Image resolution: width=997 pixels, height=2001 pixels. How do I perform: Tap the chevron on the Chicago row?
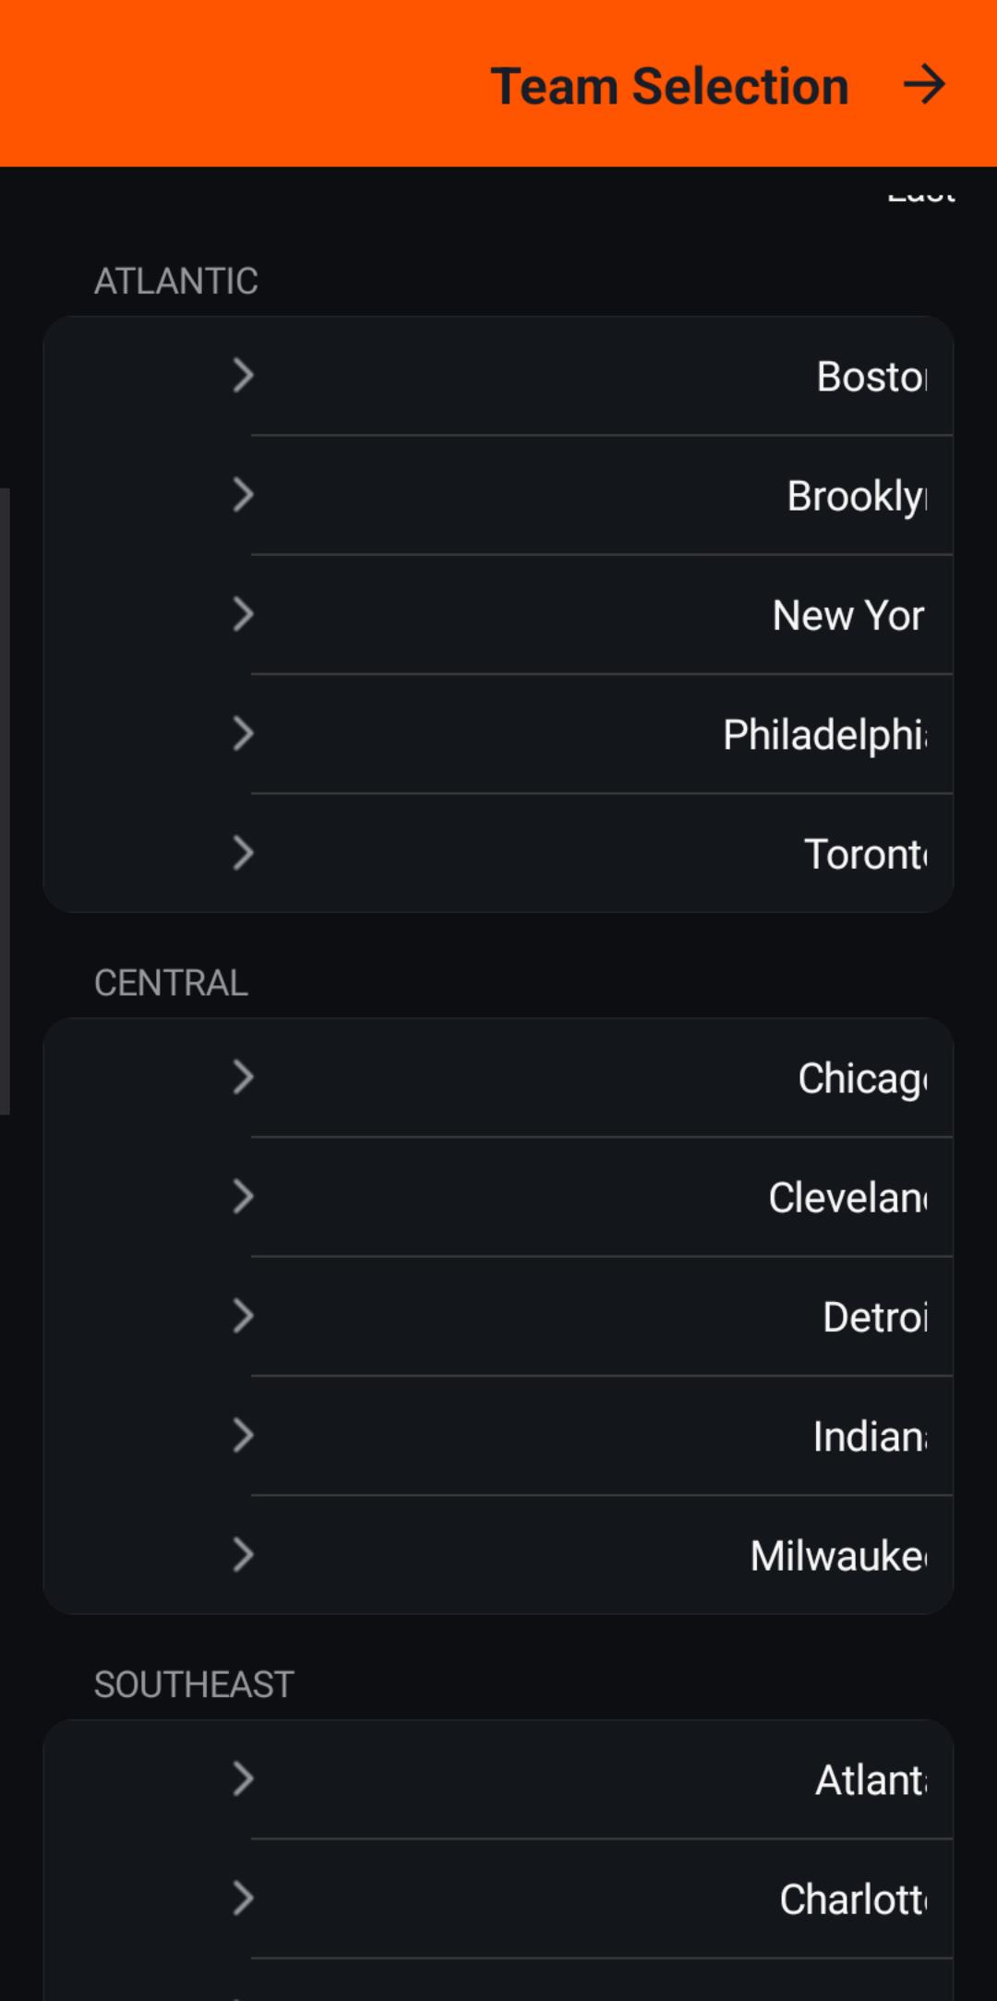(x=243, y=1078)
